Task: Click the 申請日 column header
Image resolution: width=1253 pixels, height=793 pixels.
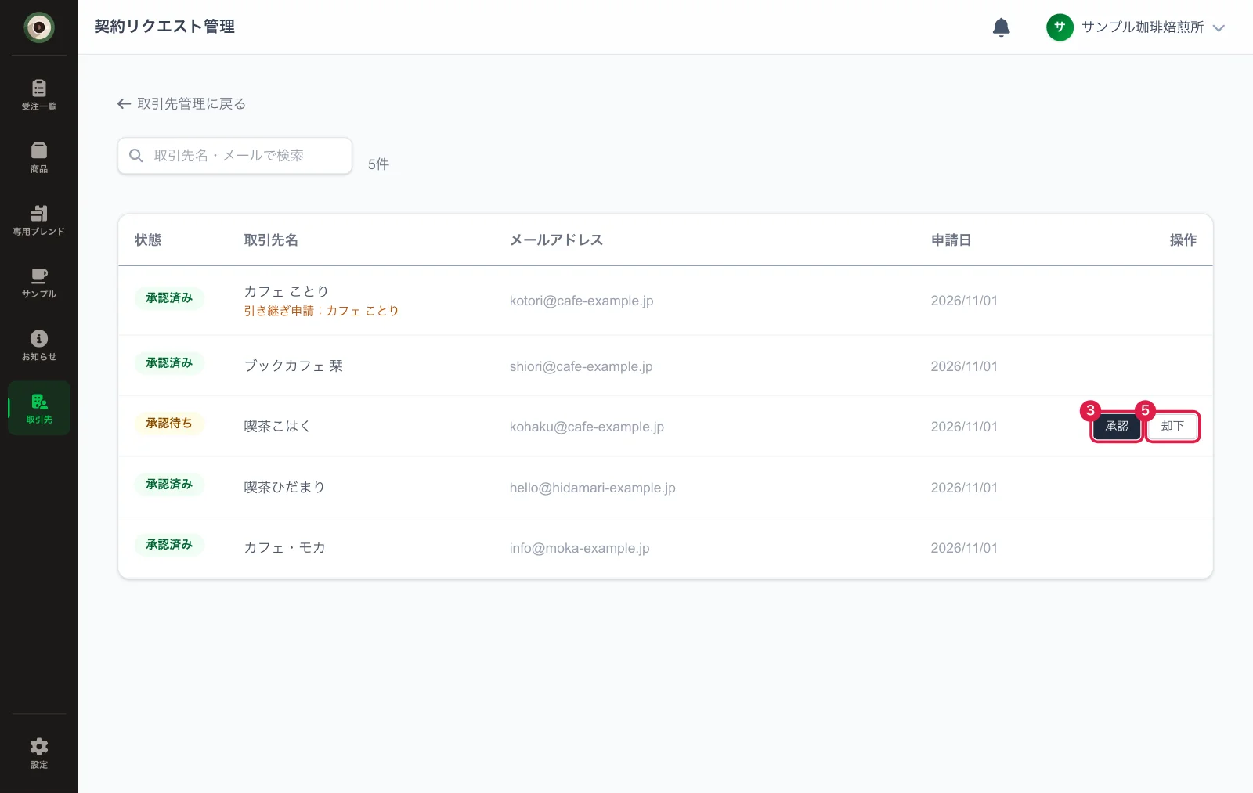Action: 951,240
